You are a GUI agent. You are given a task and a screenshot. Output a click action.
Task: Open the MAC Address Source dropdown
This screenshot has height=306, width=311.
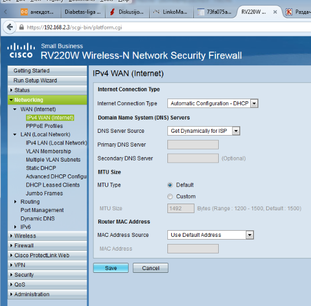pos(210,235)
